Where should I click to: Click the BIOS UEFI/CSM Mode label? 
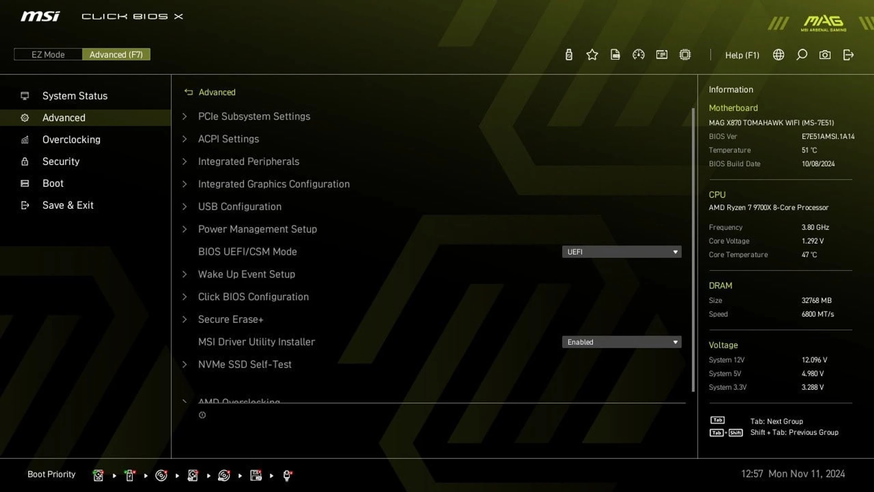tap(247, 251)
